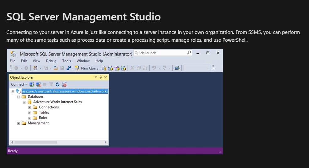Click the Analysis Services DMX Query icon
The image size is (309, 168).
[x=117, y=68]
